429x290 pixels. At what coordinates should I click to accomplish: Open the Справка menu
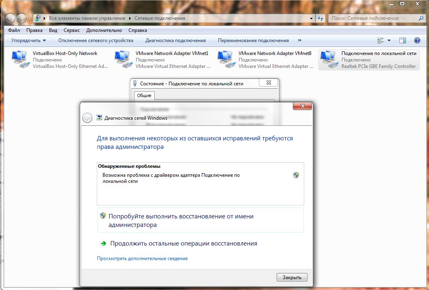138,30
